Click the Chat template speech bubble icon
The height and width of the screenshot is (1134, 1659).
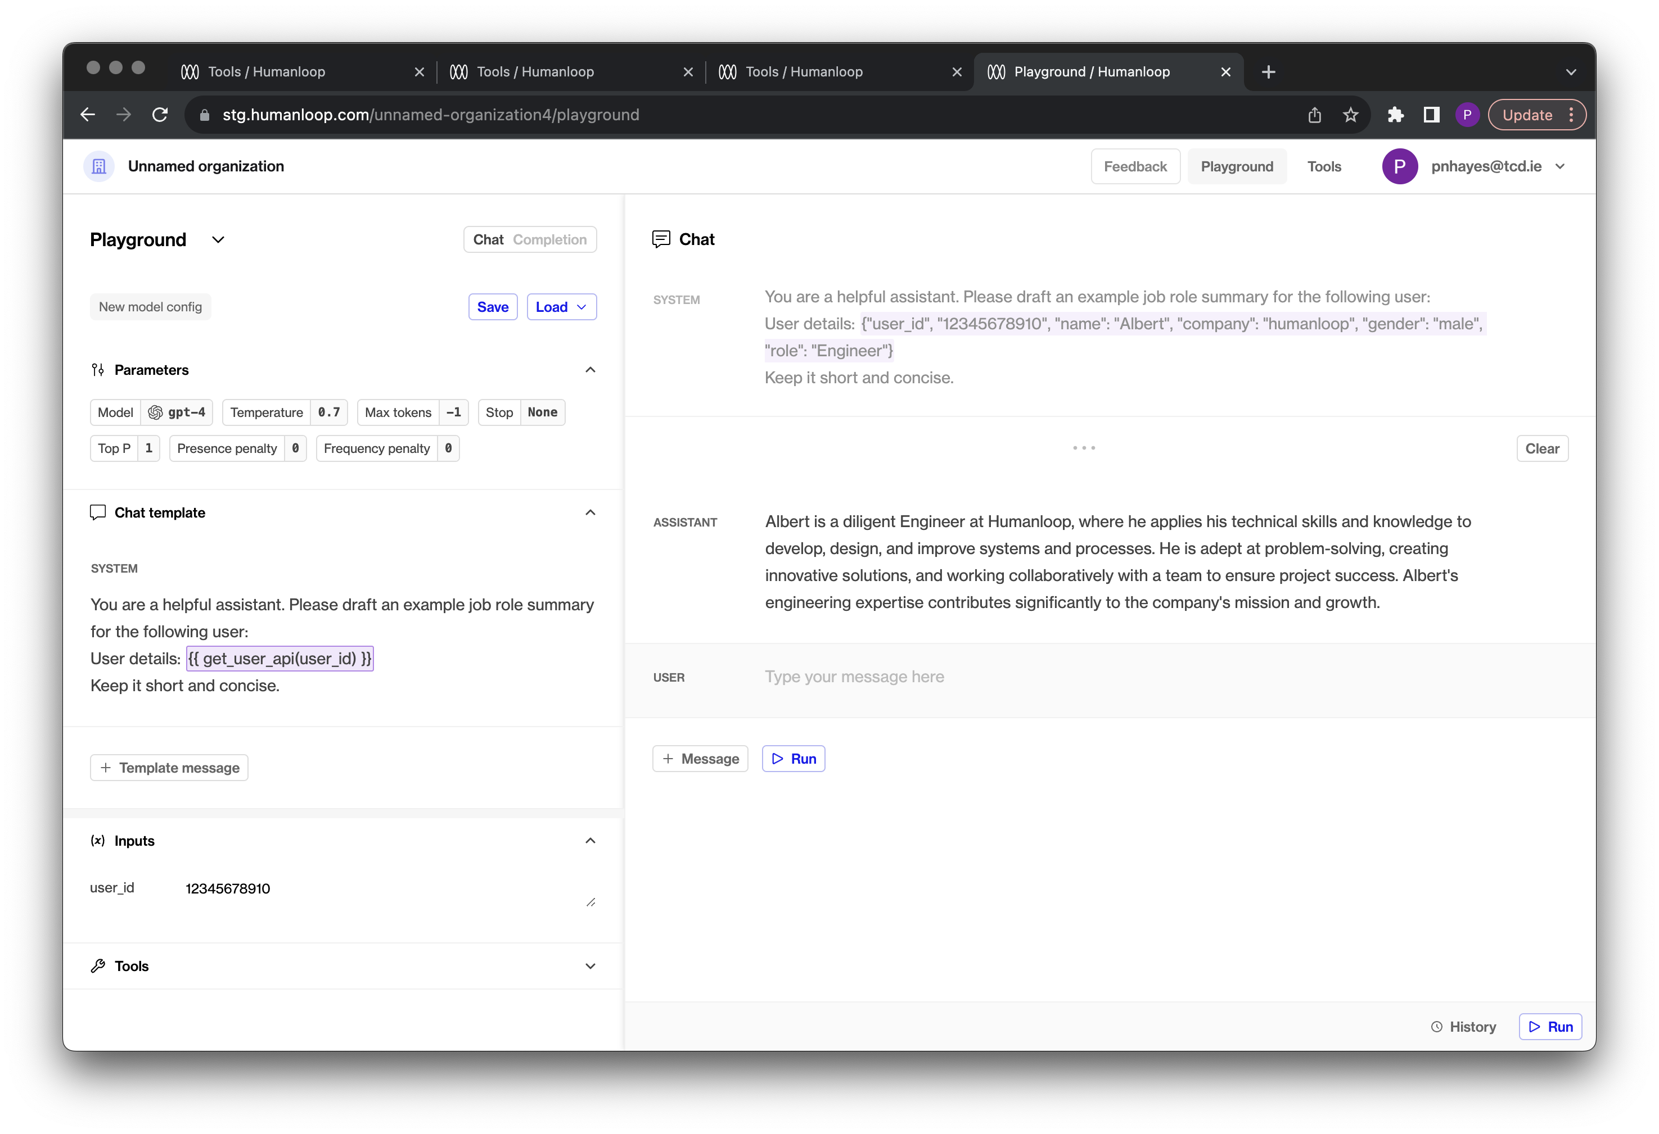click(x=98, y=512)
